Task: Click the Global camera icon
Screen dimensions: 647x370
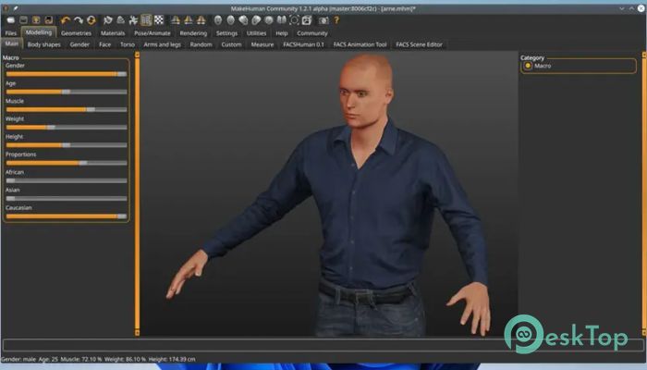Action: click(294, 19)
